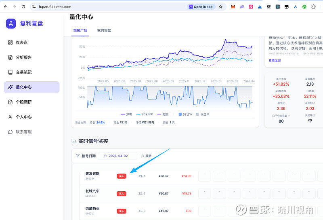Click the 个股调研 file icon
This screenshot has height=220, width=323.
click(x=10, y=102)
